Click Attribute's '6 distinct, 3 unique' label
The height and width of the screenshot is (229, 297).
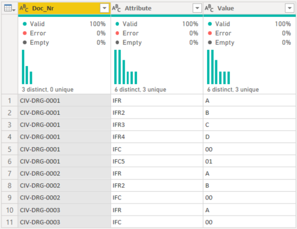coord(140,89)
